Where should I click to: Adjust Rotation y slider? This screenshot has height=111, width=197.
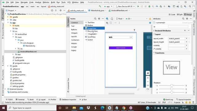point(172,89)
